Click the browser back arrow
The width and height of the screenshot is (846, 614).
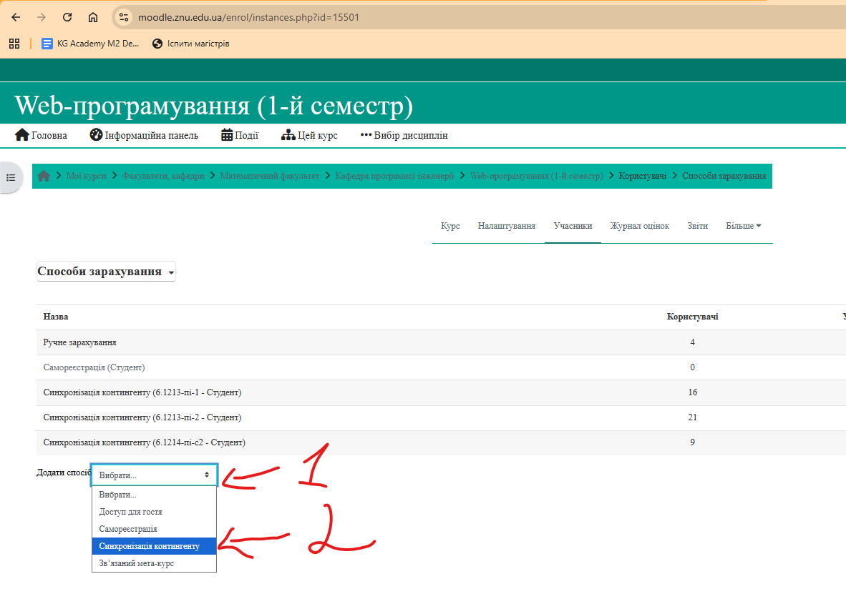coord(16,17)
